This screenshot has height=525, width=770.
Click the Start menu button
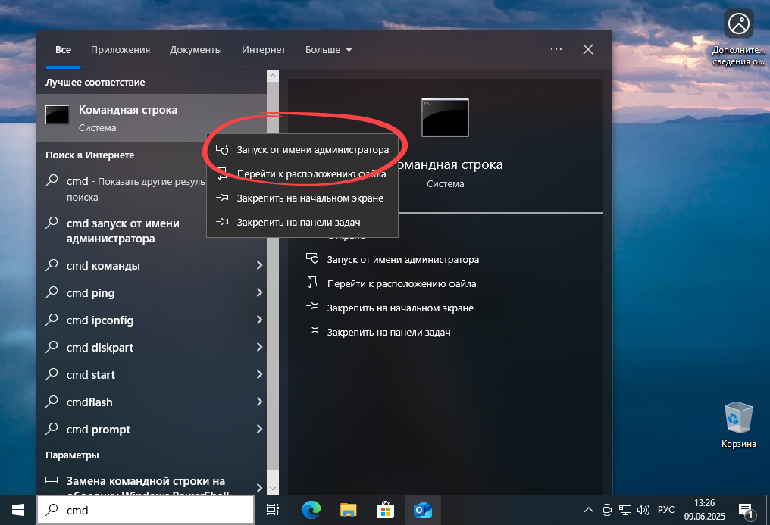[x=17, y=509]
